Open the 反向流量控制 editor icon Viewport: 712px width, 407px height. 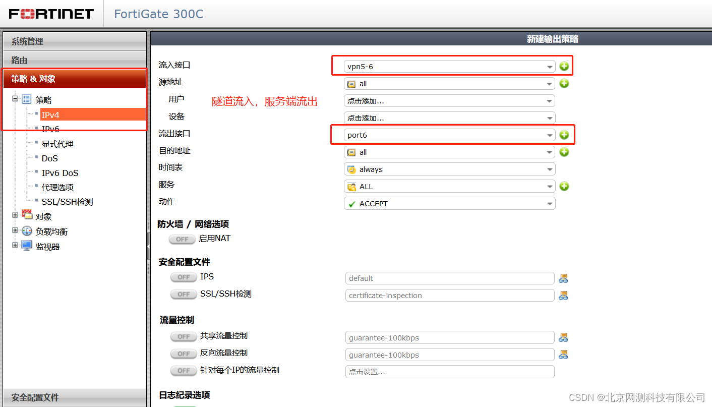coord(563,355)
